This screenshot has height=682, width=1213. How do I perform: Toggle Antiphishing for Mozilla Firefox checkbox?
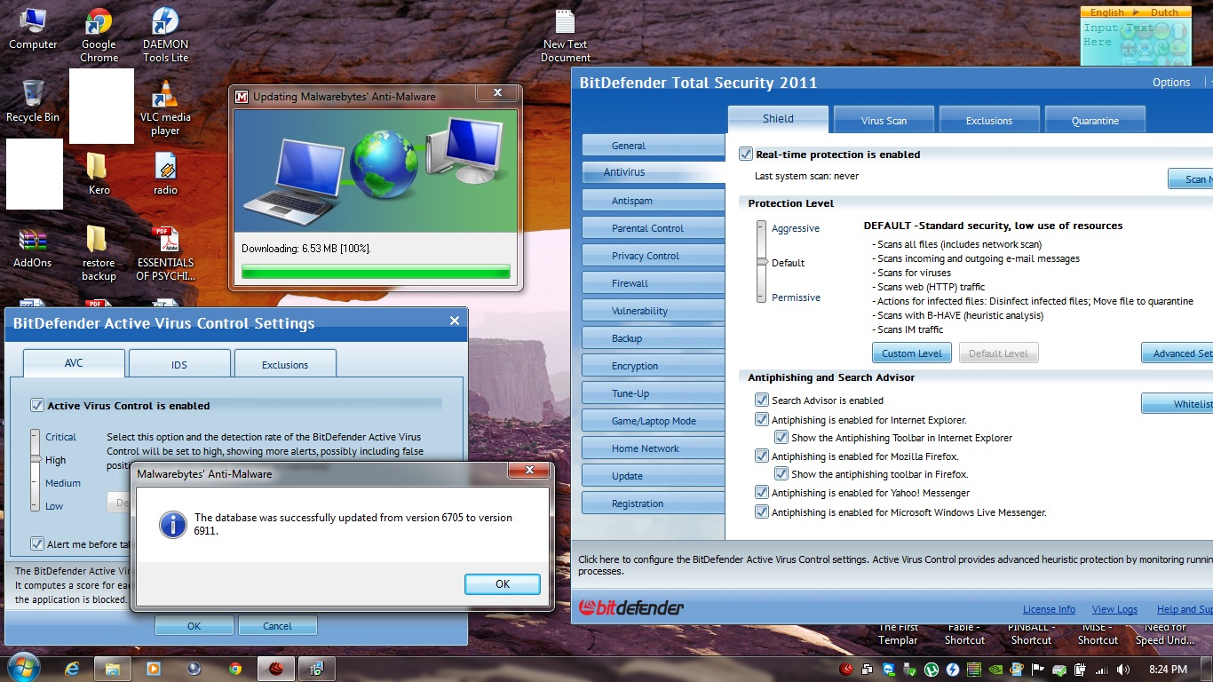point(762,456)
